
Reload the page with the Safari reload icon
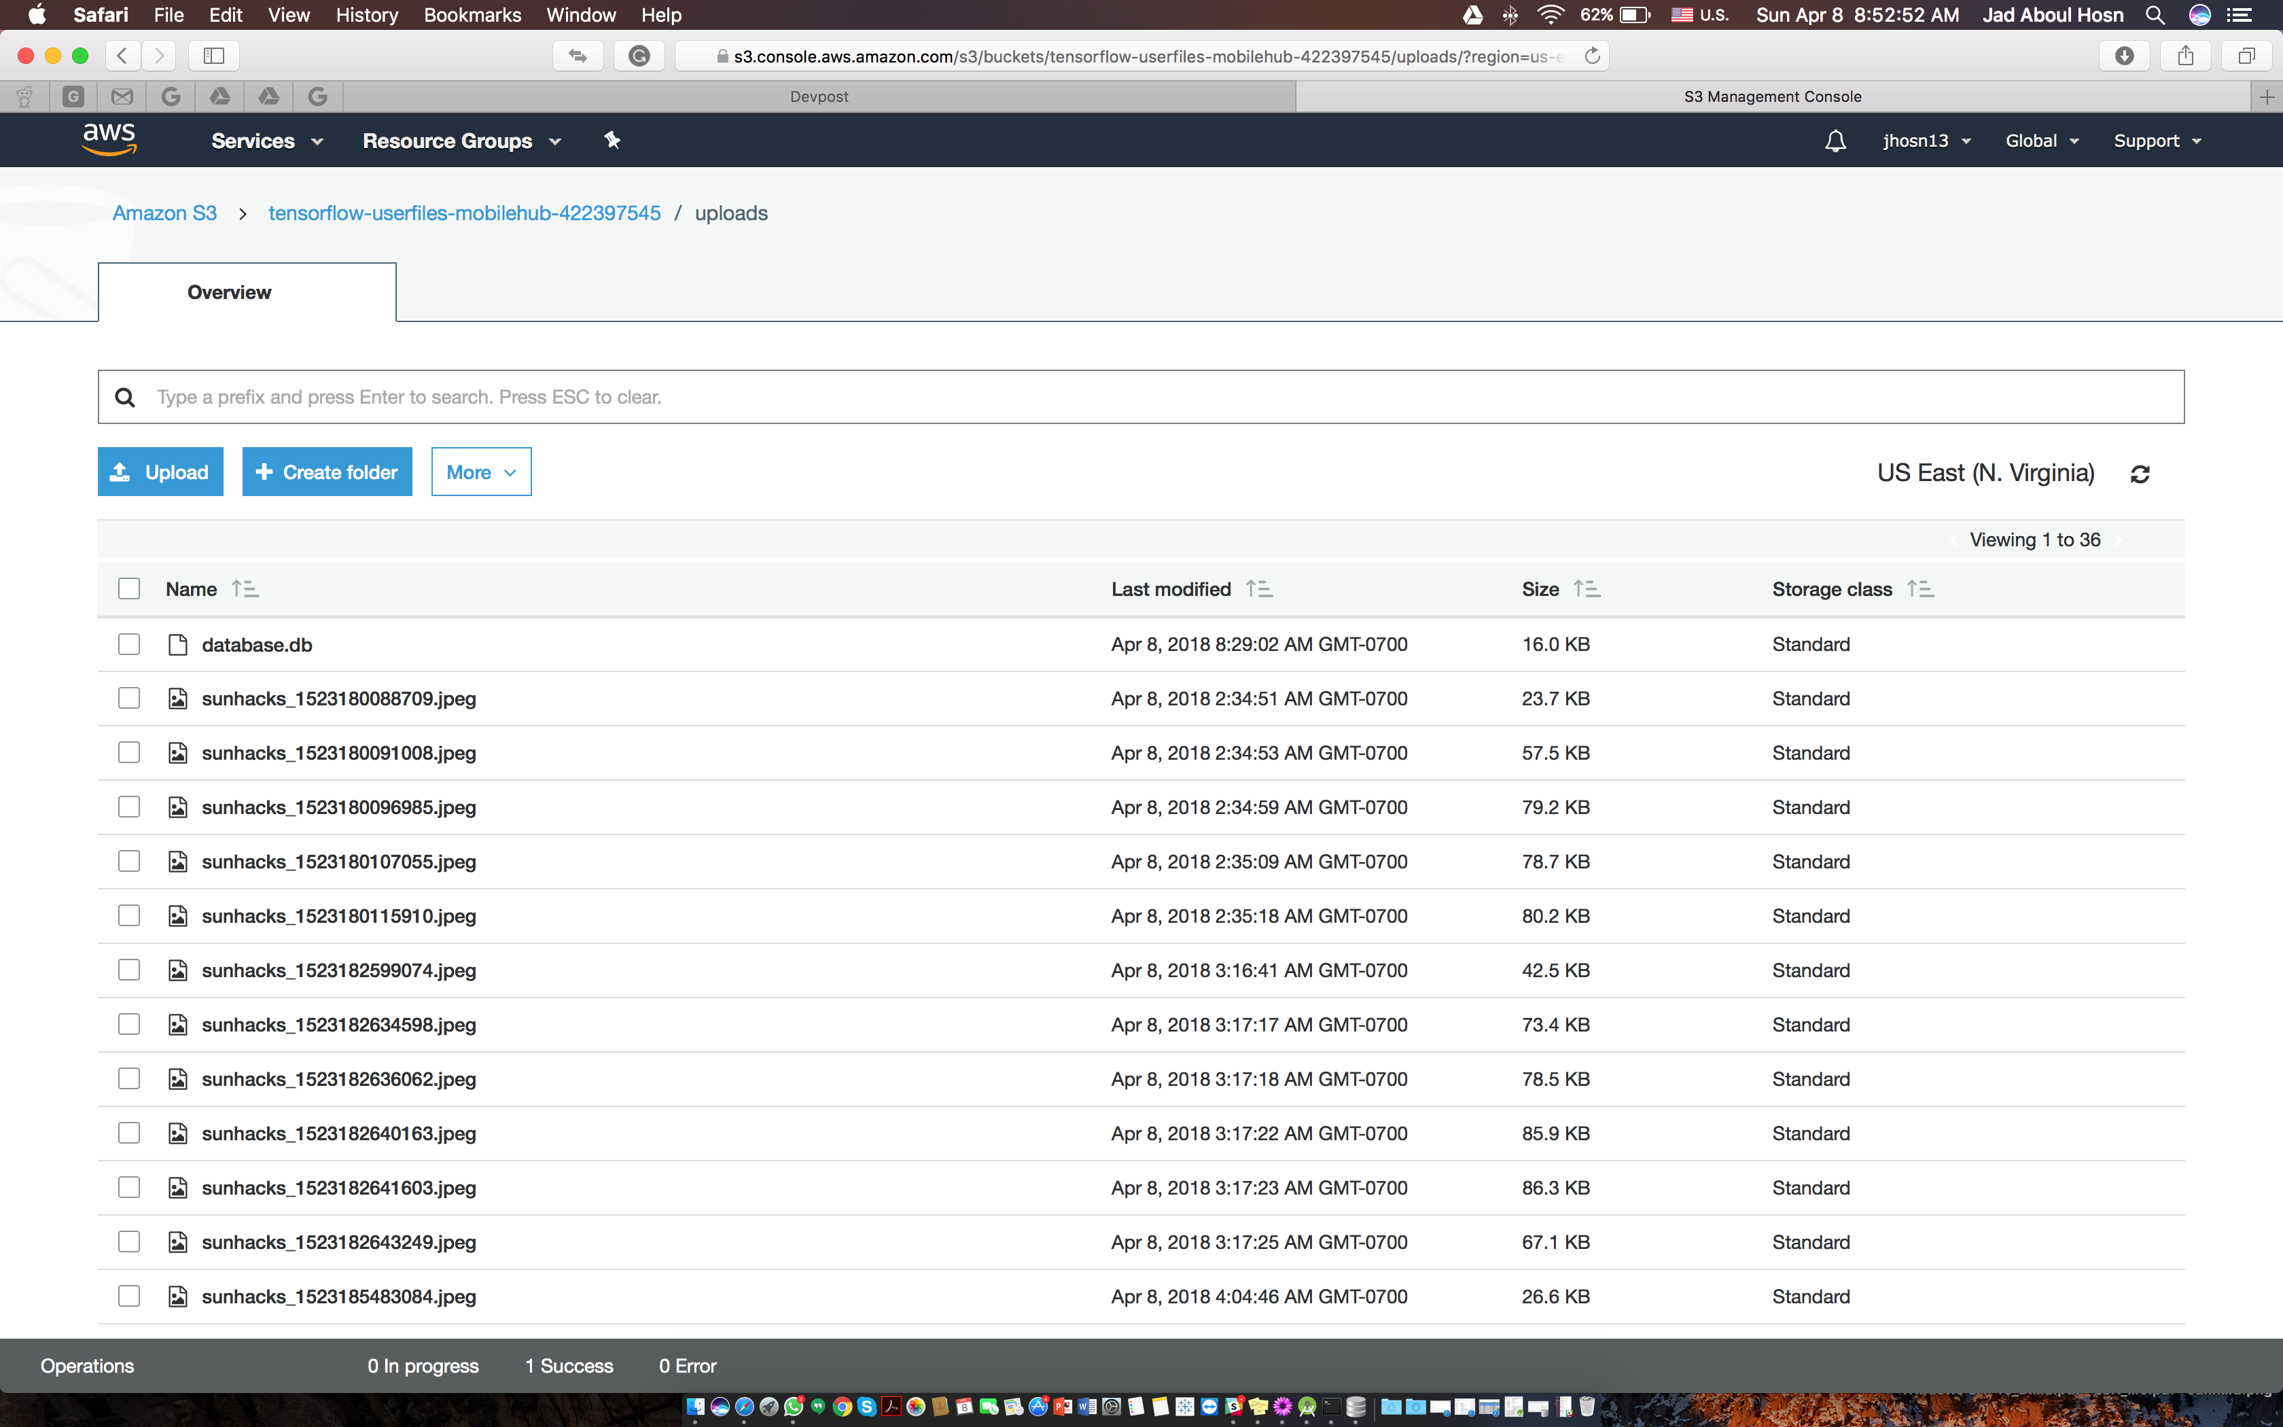(x=1593, y=56)
